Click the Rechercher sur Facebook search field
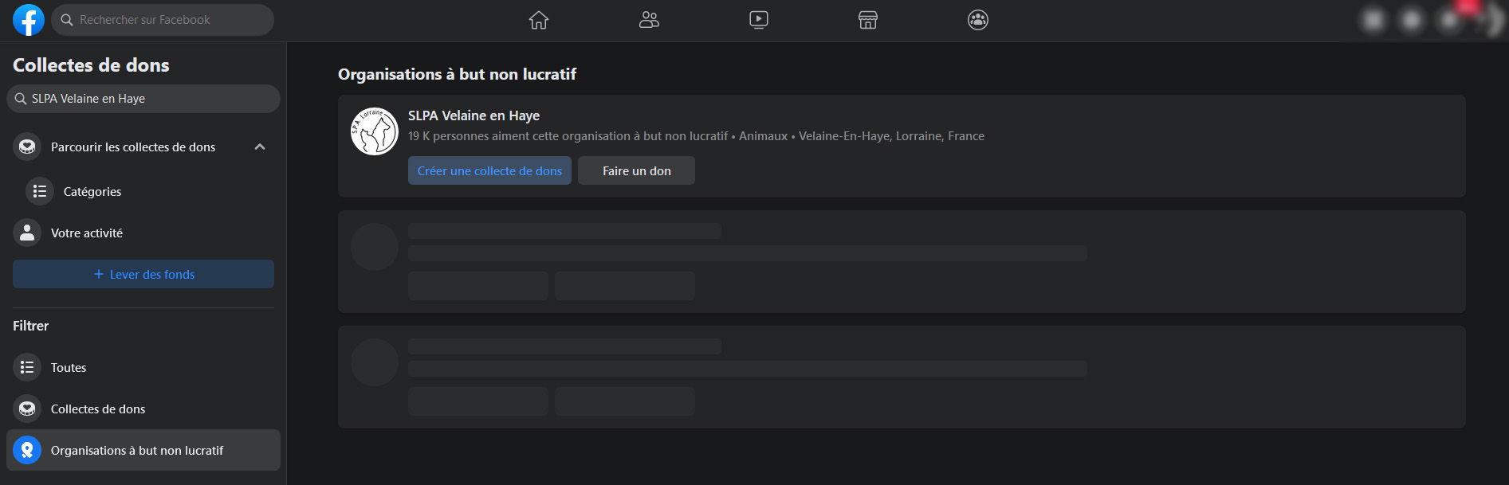Viewport: 1509px width, 485px height. coord(163,20)
